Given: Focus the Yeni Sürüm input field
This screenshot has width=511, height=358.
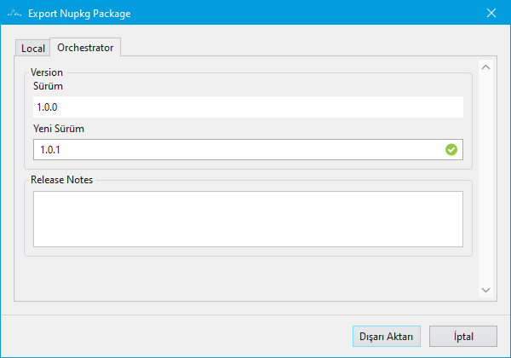Looking at the screenshot, I should 238,150.
